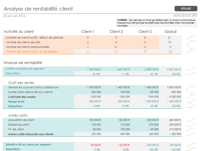Select Client 3 gross margin 1 000 000 €
Image resolution: width=201 pixels, height=151 pixels.
coord(152,101)
